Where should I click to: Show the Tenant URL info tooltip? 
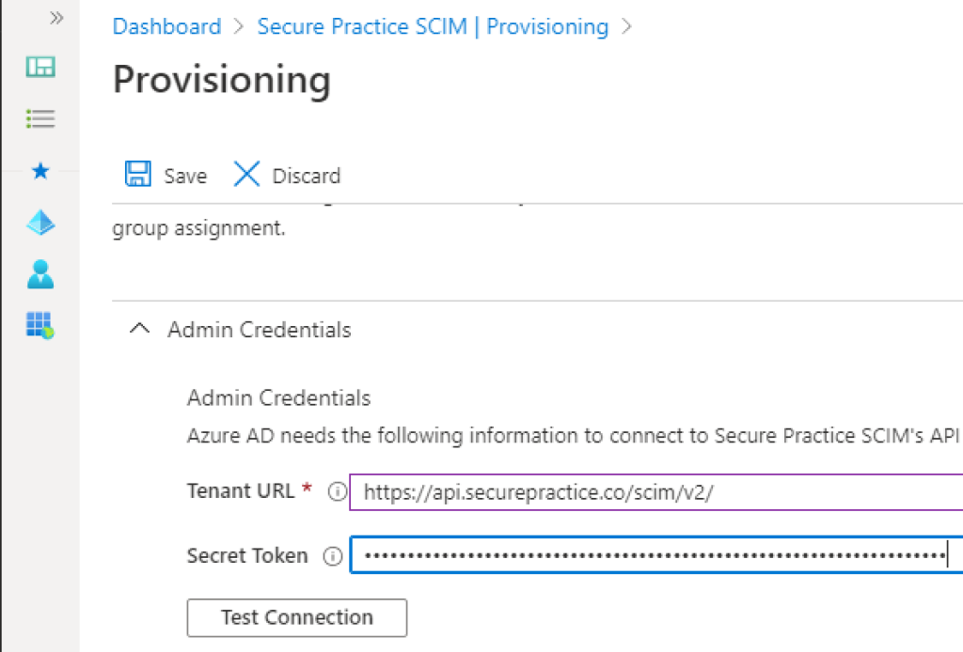tap(336, 491)
